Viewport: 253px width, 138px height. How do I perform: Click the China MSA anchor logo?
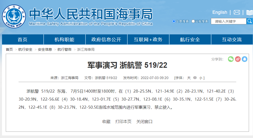coord(14,17)
